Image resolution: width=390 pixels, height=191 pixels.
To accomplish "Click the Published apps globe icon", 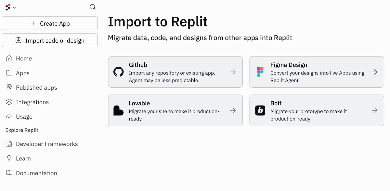I will tap(9, 88).
